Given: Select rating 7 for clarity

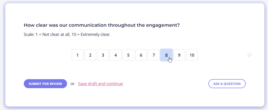Looking at the screenshot, I should (x=154, y=55).
